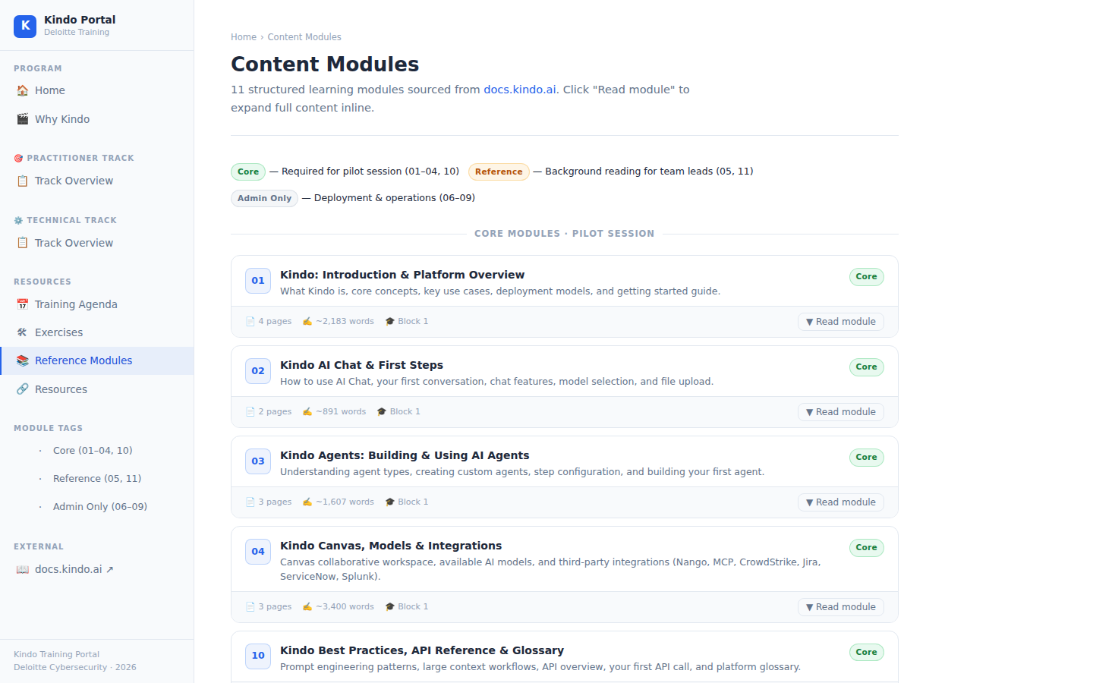
Task: Click the target icon next to Practitioner Track
Action: point(17,158)
